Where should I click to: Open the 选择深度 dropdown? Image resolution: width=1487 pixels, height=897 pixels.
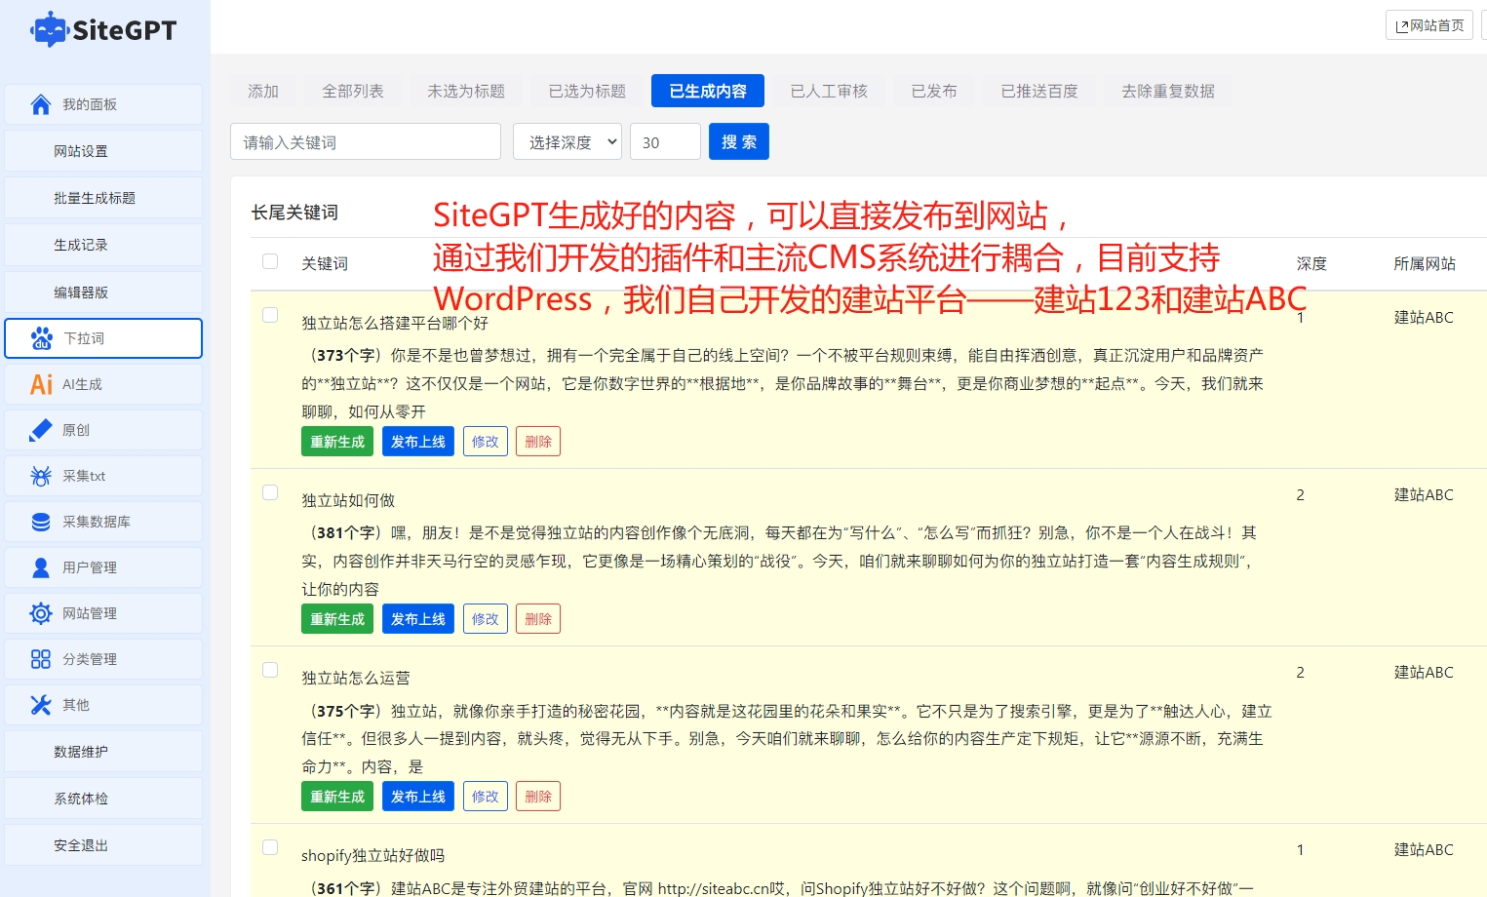point(567,141)
